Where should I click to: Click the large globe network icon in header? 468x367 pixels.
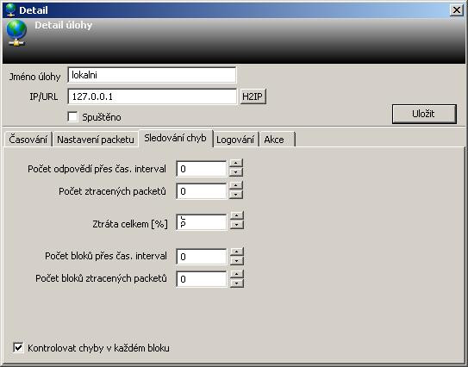click(16, 33)
